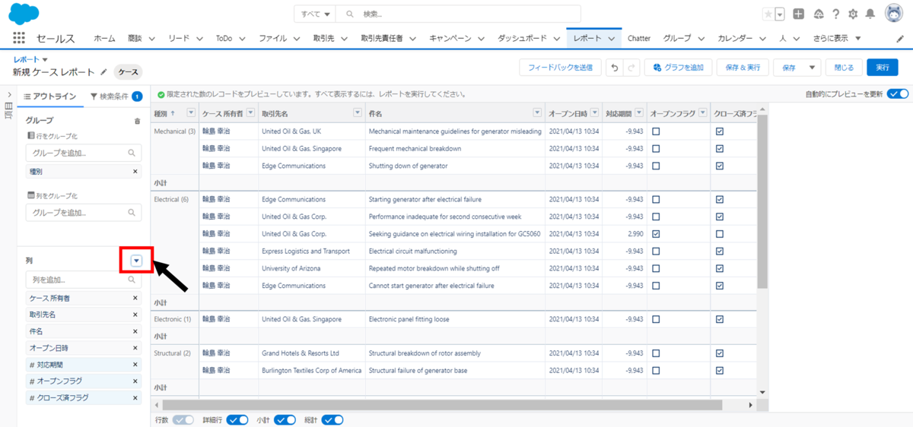Viewport: 913px width, 427px height.
Task: Click the フィードバックを送信 button
Action: tap(560, 68)
